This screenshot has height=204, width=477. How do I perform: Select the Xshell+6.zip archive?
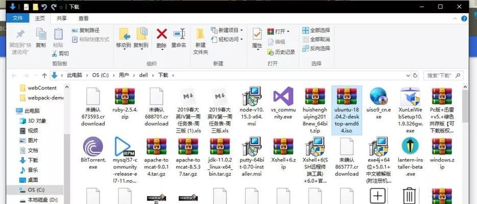[283, 154]
